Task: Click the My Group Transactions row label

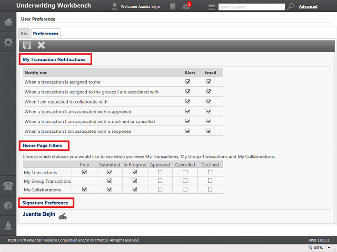Action: tap(47, 181)
